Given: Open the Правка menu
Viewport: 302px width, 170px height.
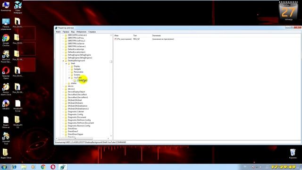Looking at the screenshot, I should 66,32.
